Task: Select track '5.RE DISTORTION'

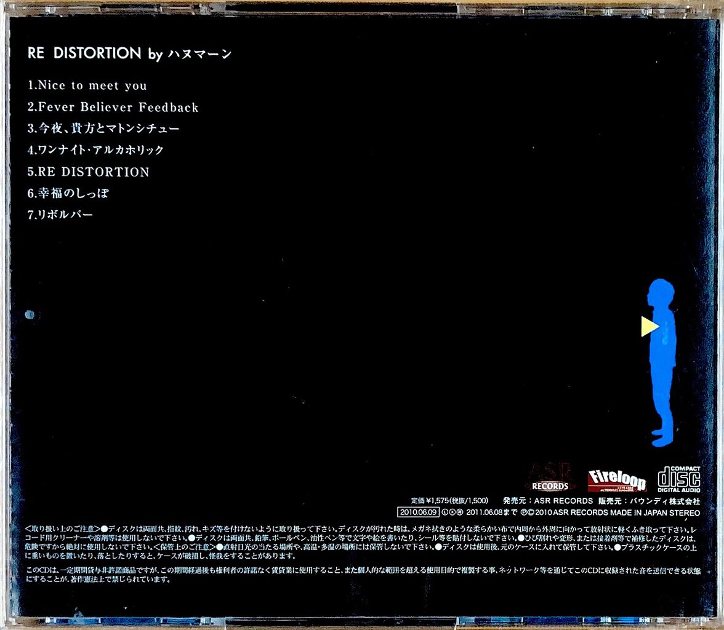Action: point(88,172)
